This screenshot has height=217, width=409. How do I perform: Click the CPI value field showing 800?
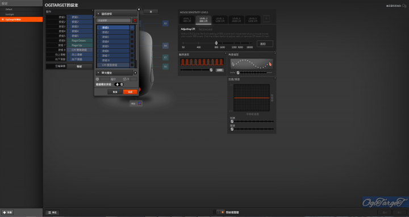coord(265,44)
